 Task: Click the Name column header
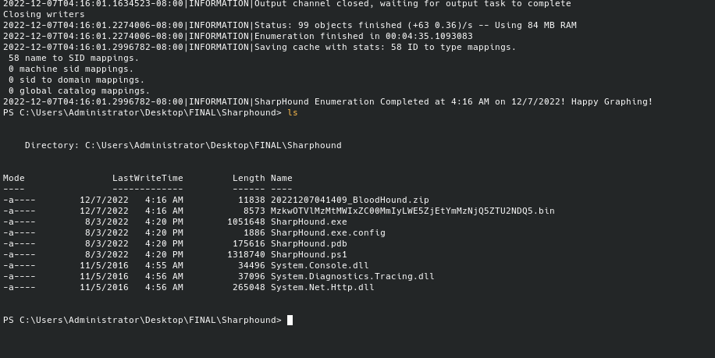click(x=282, y=178)
